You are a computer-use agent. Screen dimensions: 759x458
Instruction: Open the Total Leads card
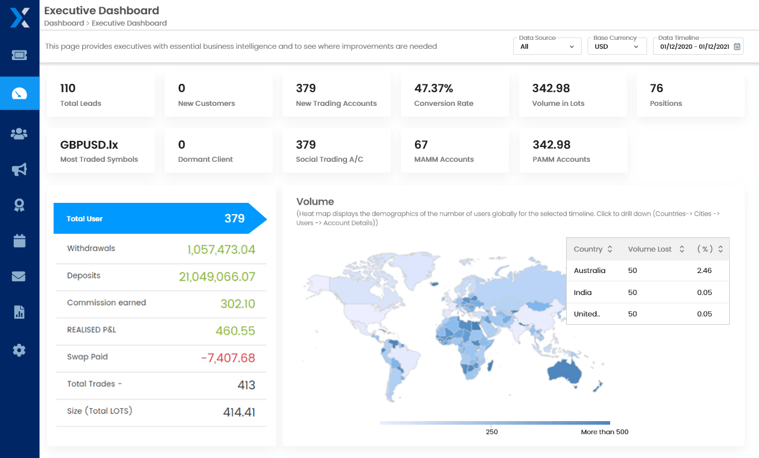pyautogui.click(x=101, y=95)
